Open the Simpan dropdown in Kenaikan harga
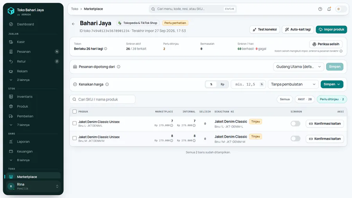This screenshot has width=352, height=198. tap(332, 85)
